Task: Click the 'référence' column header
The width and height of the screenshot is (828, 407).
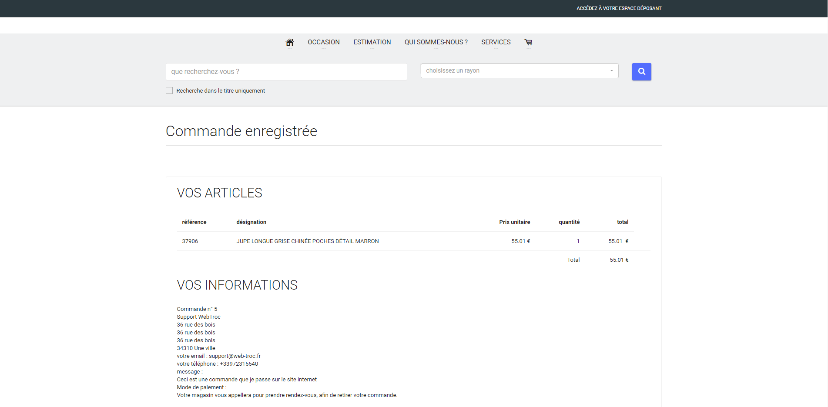Action: (194, 222)
